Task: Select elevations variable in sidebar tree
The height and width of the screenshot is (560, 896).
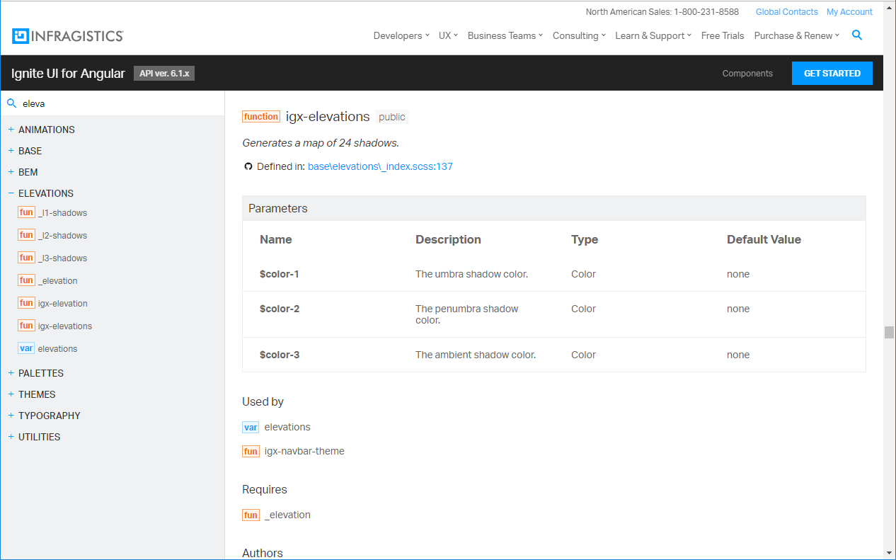Action: pyautogui.click(x=58, y=349)
